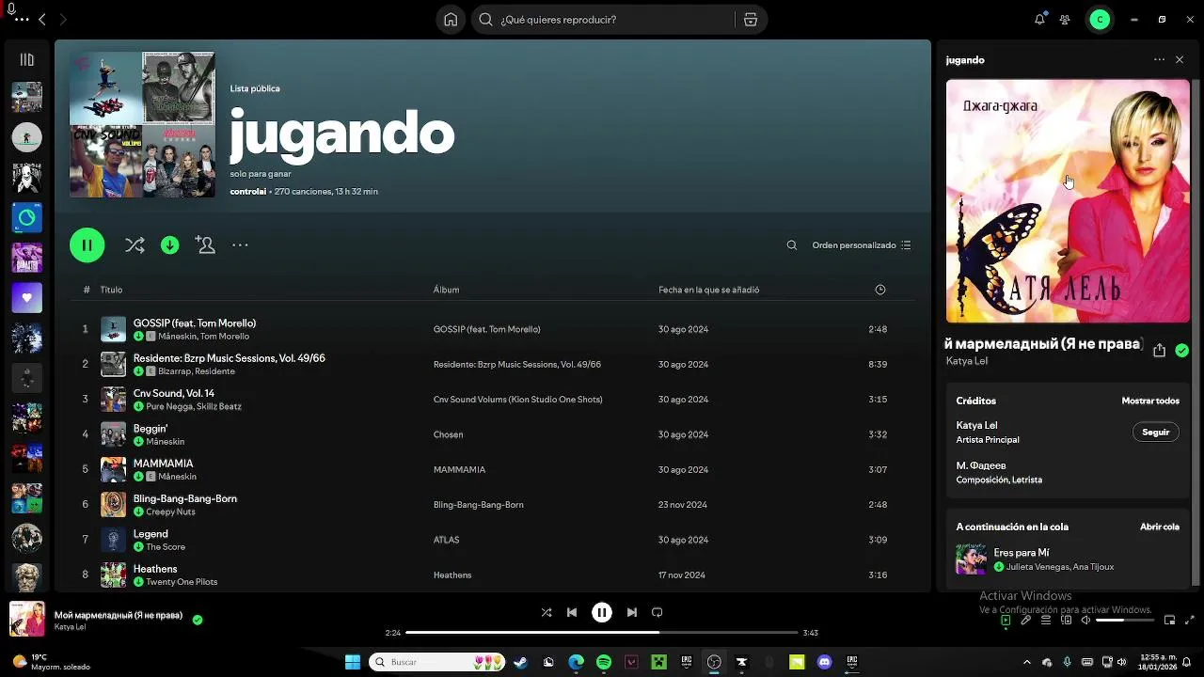Toggle repeat mode
The height and width of the screenshot is (677, 1204).
(x=657, y=612)
